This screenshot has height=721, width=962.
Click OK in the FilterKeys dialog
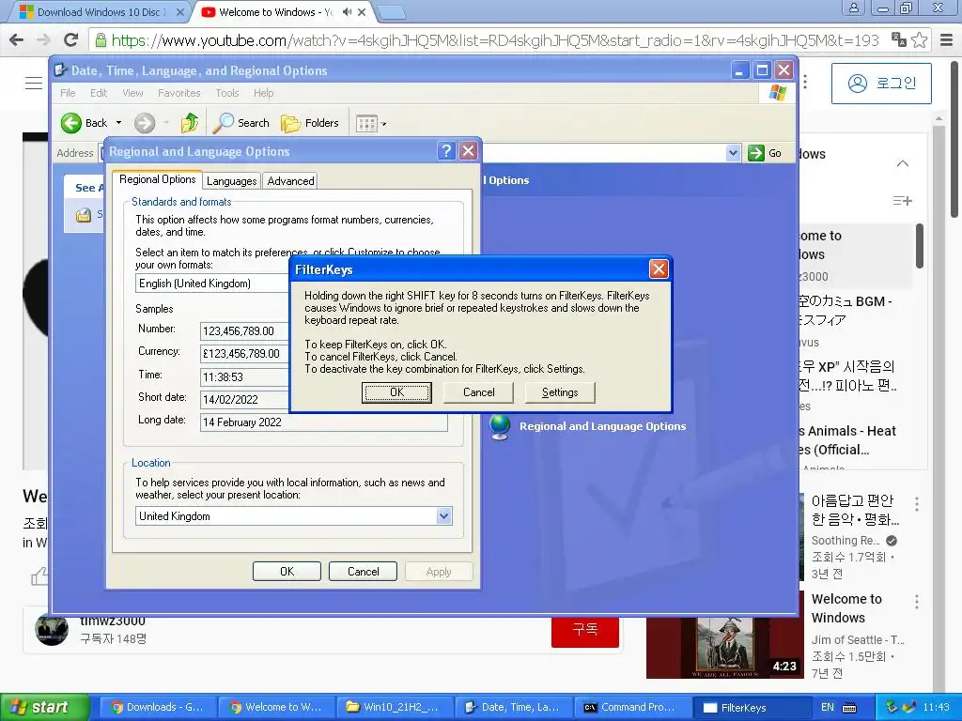coord(396,392)
